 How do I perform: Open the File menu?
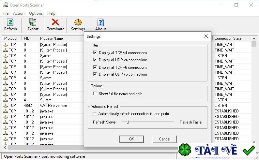[x=6, y=13]
